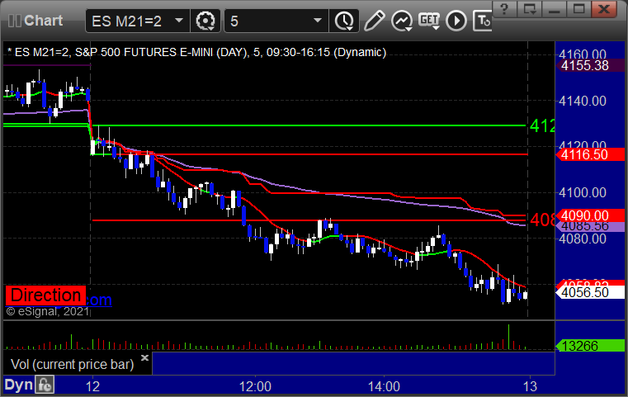Click the 4085.56 purple price marker
The image size is (628, 397).
[x=590, y=227]
